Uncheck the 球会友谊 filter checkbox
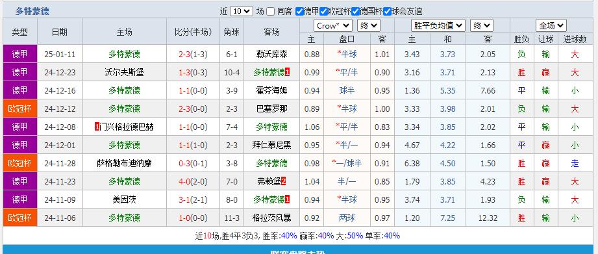 (x=388, y=12)
